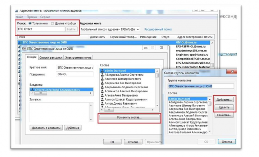
Task: Click the person icon next to Аванесов Шамир Вагоевич
Action: (x=102, y=79)
